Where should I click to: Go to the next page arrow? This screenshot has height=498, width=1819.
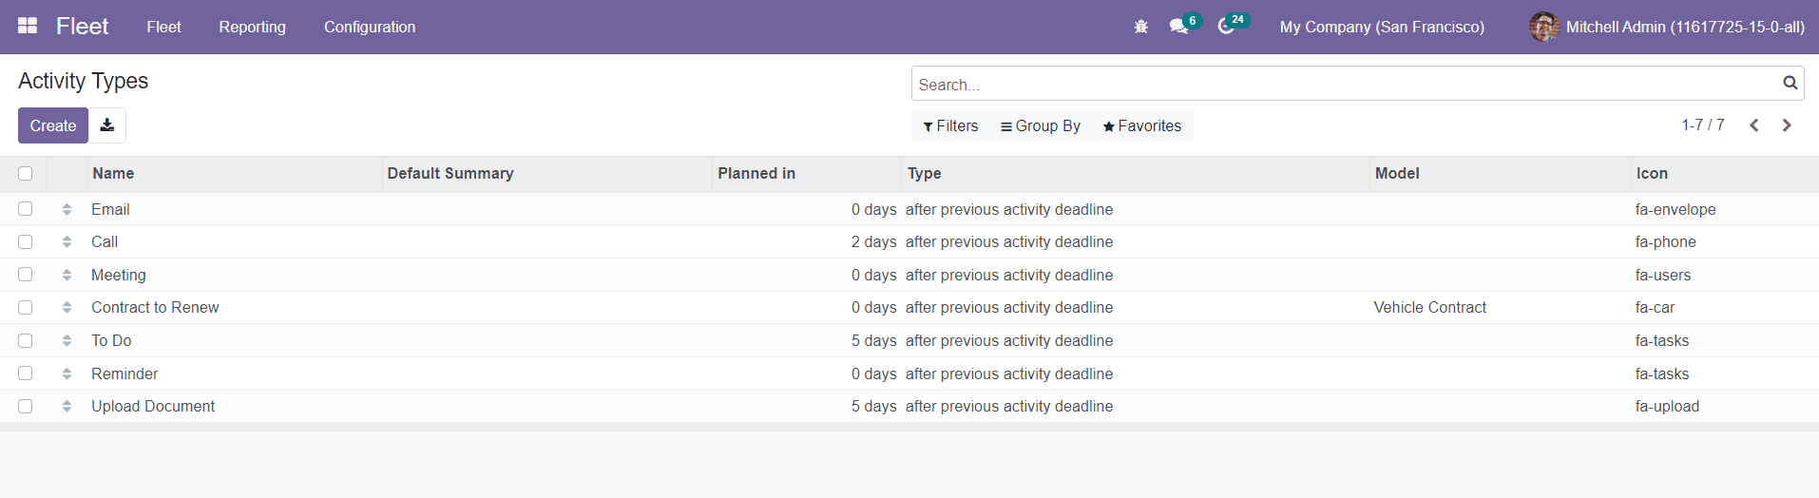pyautogui.click(x=1787, y=125)
